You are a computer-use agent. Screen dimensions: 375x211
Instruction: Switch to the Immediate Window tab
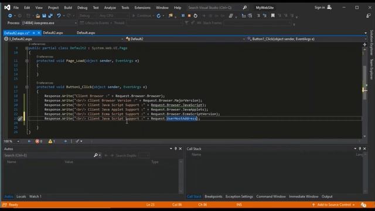tap(304, 196)
